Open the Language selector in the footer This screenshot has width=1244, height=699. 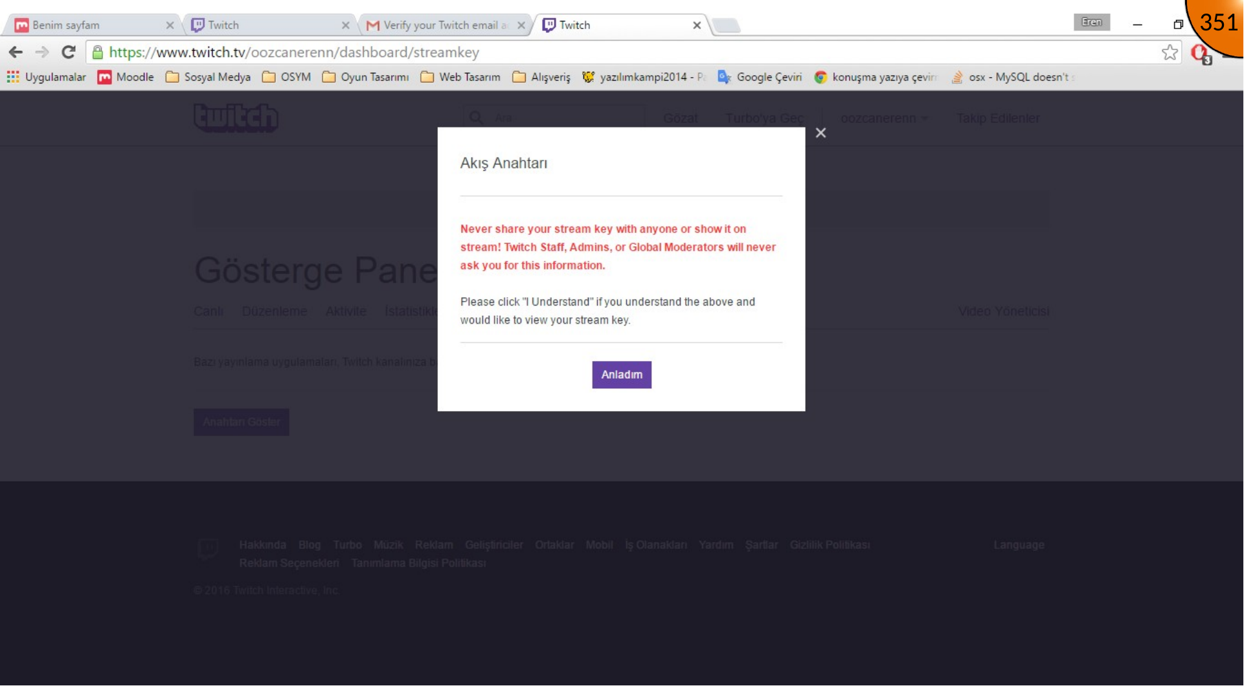click(x=1019, y=545)
